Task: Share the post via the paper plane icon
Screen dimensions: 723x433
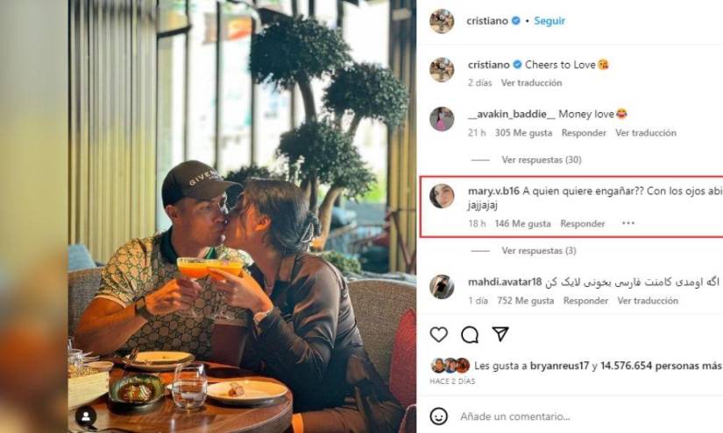Action: (500, 334)
